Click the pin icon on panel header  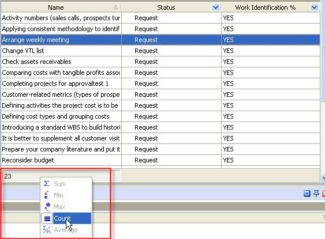[x=316, y=194]
